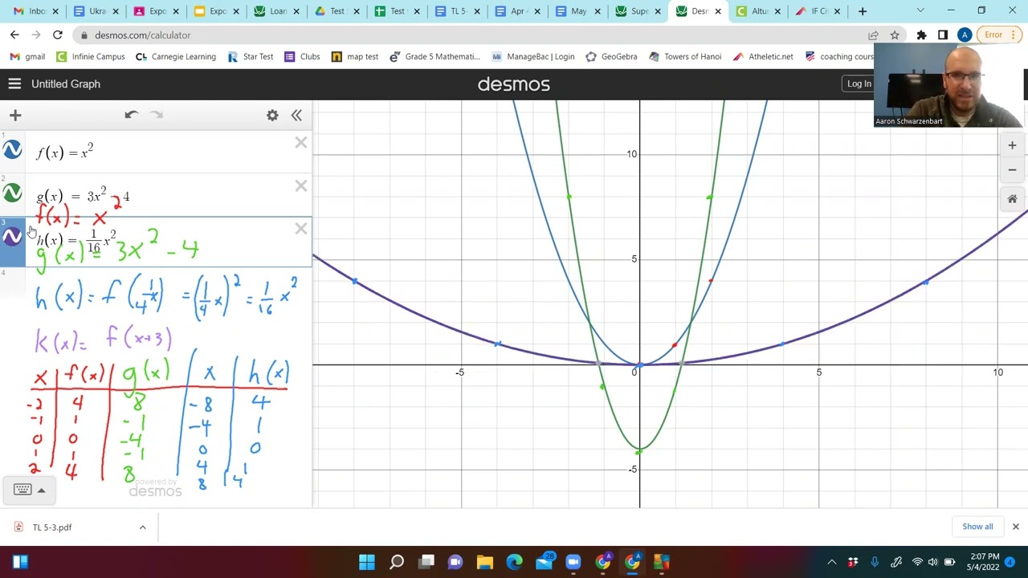Toggle visibility of h(x) graph
This screenshot has width=1028, height=578.
[12, 237]
